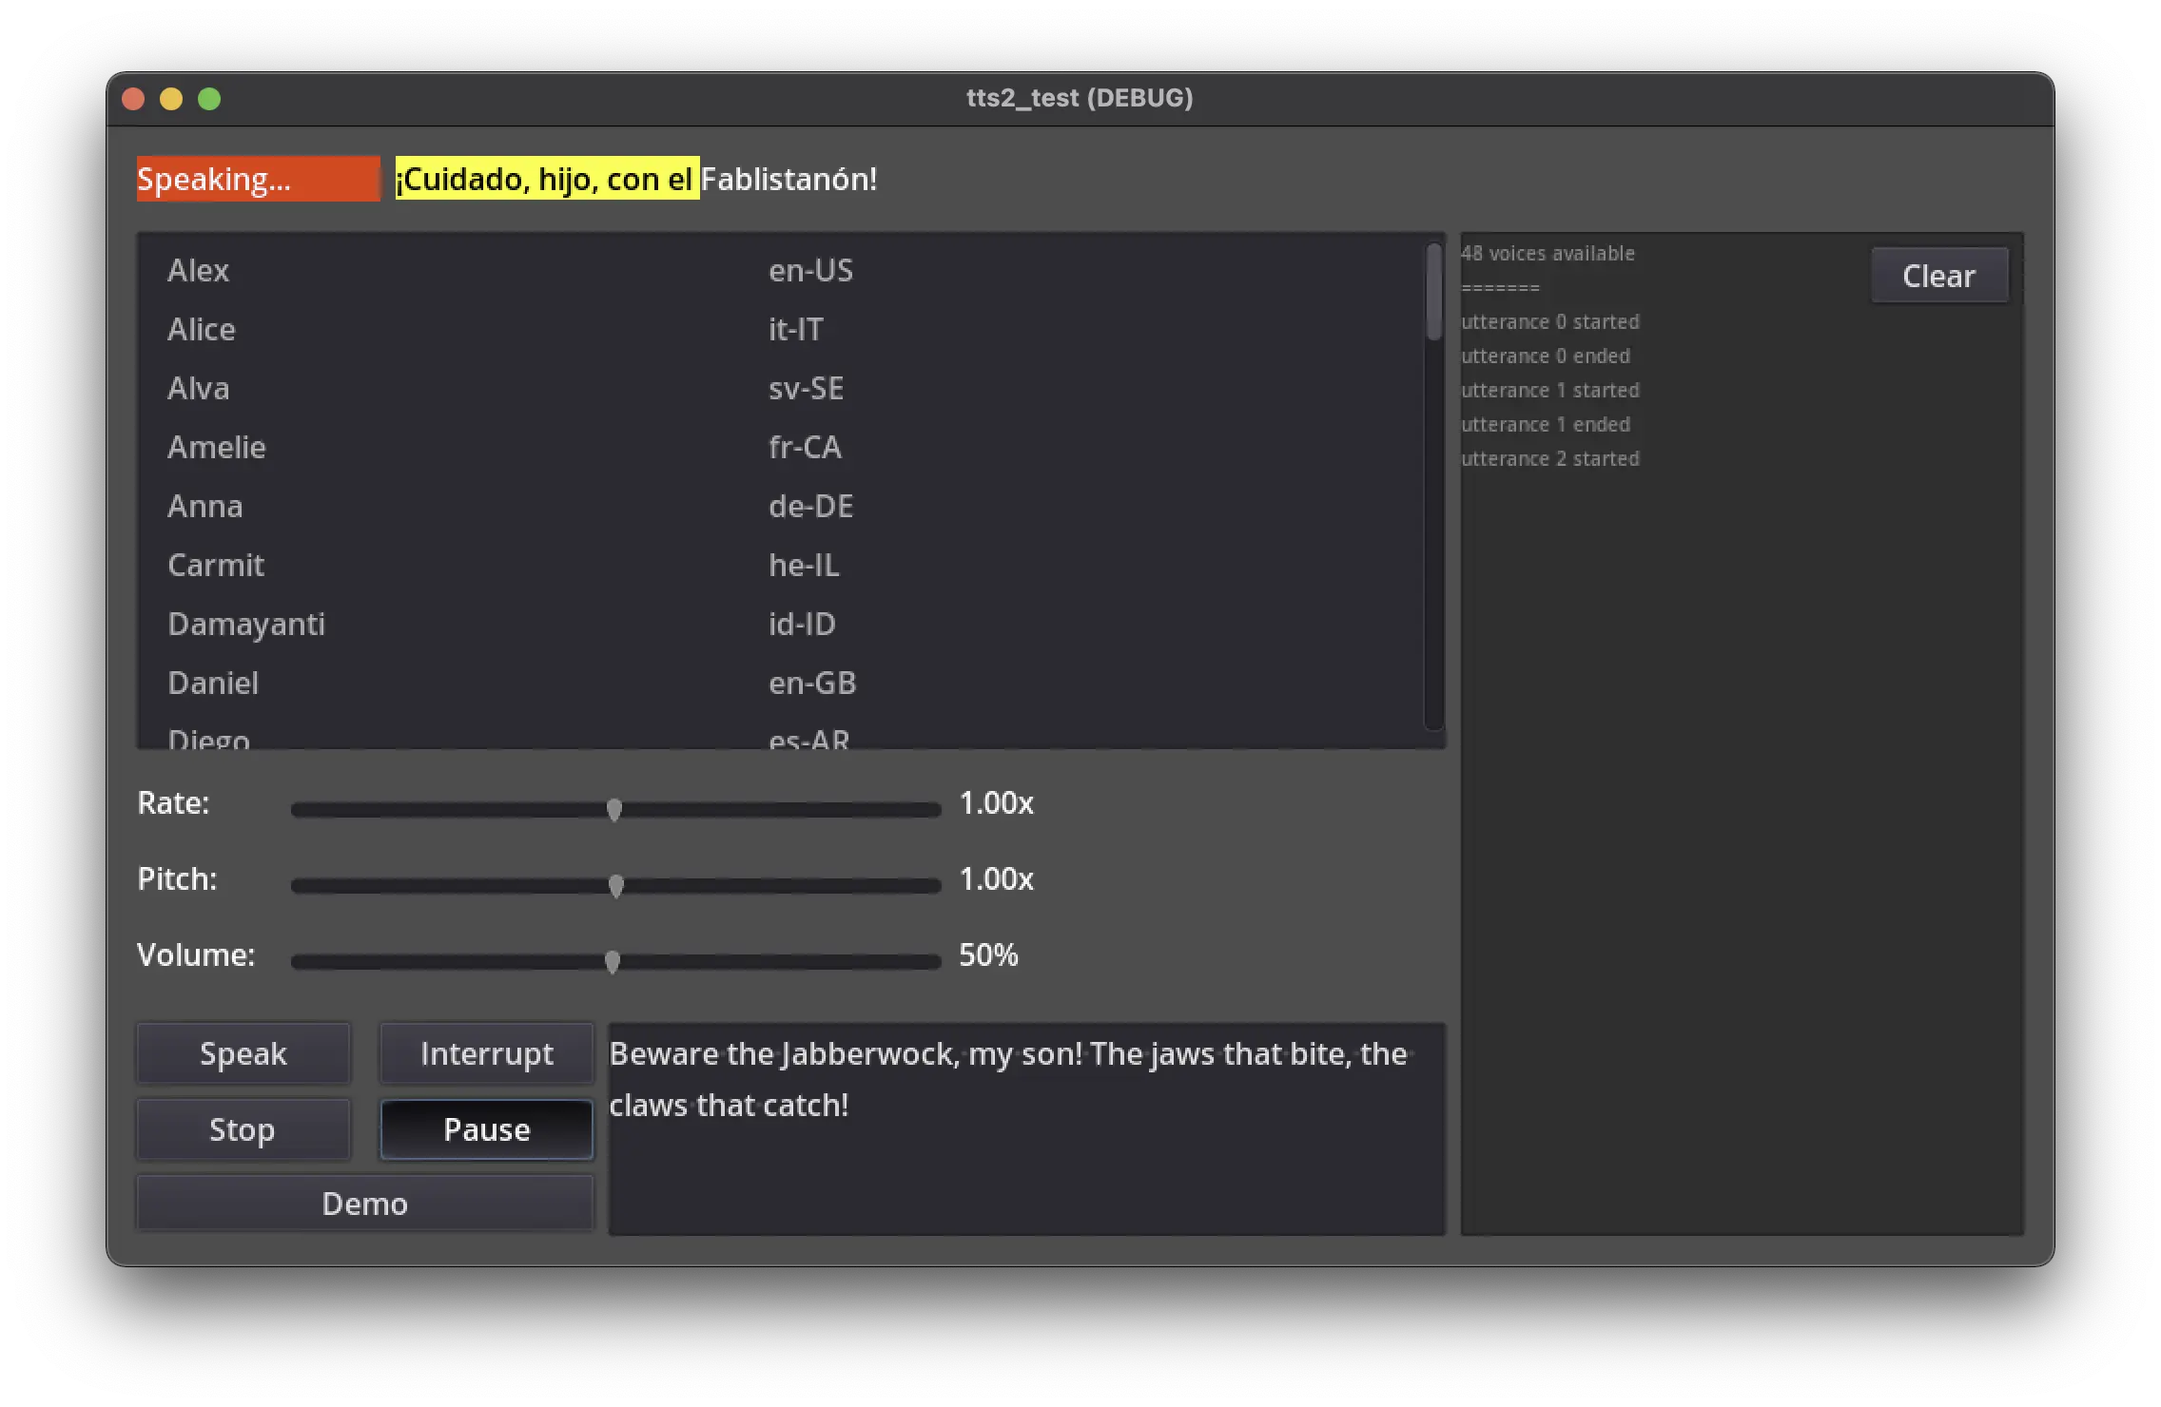Viewport: 2161px width, 1407px height.
Task: Pause the current utterance
Action: [x=486, y=1129]
